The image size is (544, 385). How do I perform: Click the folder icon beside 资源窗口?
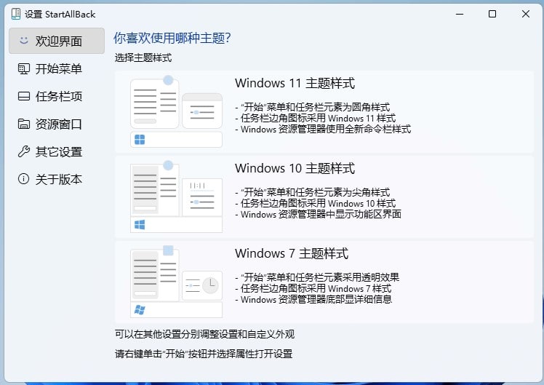(x=23, y=124)
